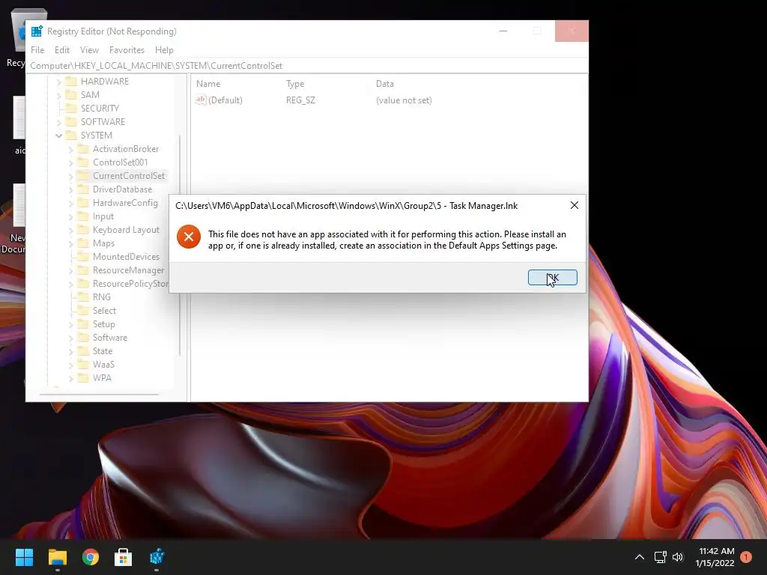
Task: Select the MountedDevices folder icon
Action: tap(84, 256)
